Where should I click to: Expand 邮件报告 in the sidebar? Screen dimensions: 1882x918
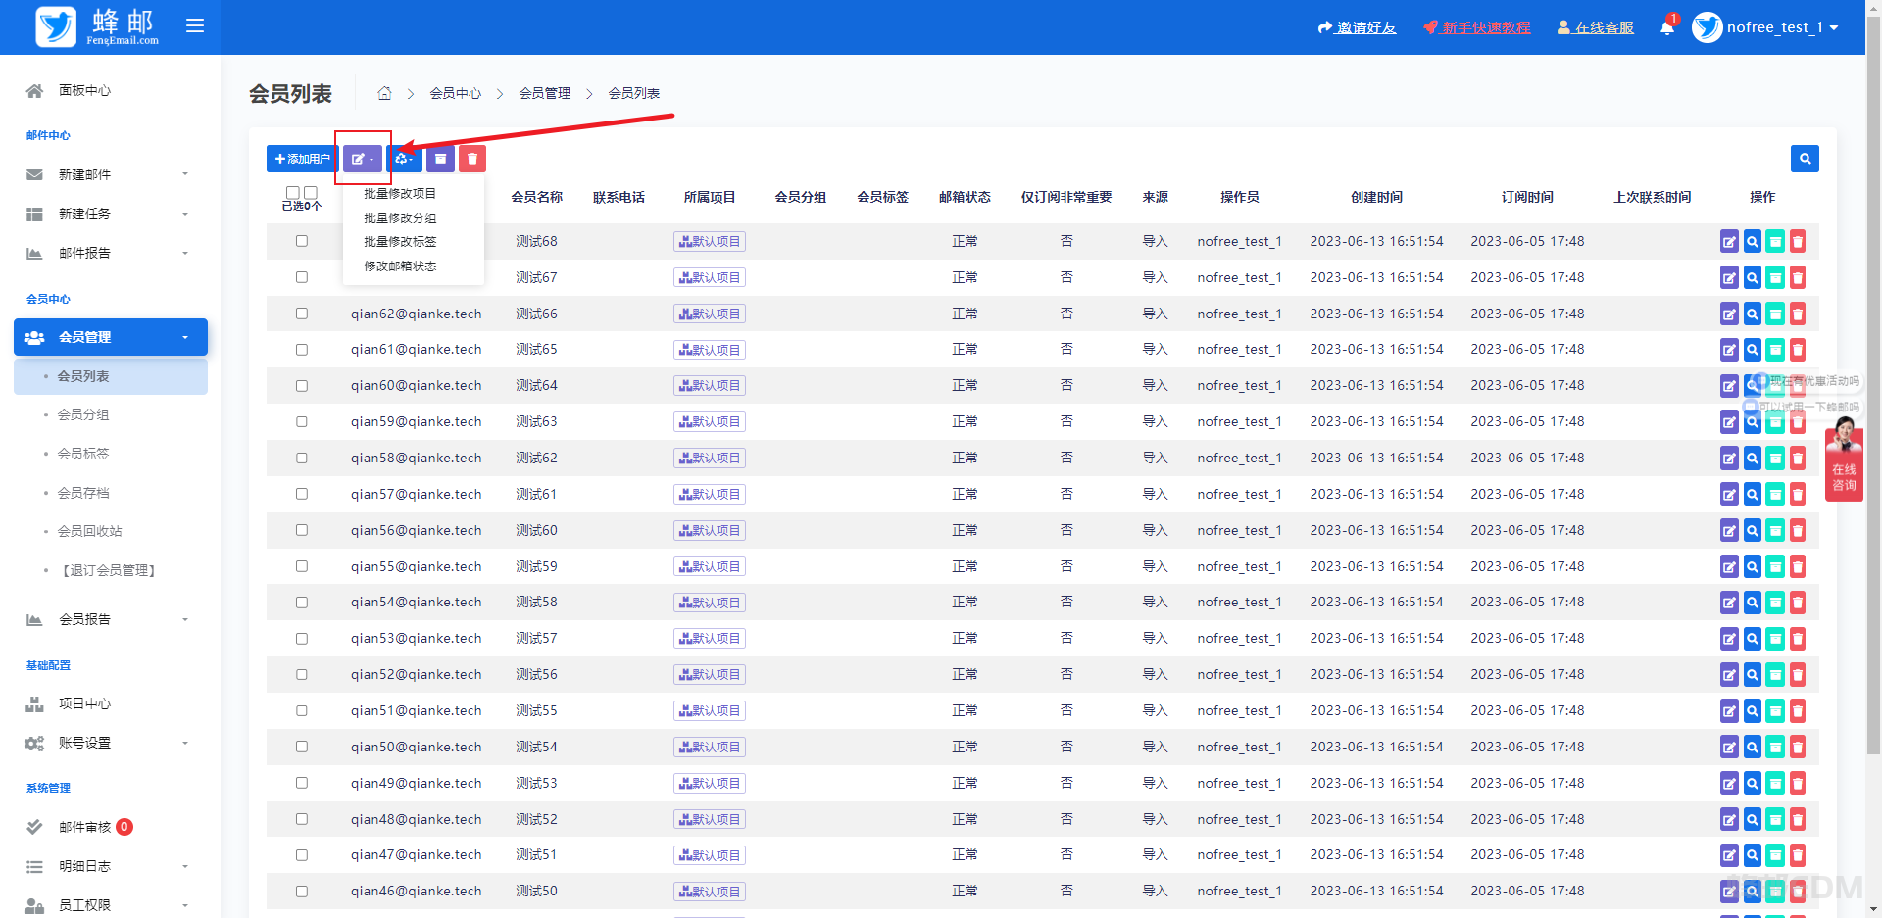108,253
